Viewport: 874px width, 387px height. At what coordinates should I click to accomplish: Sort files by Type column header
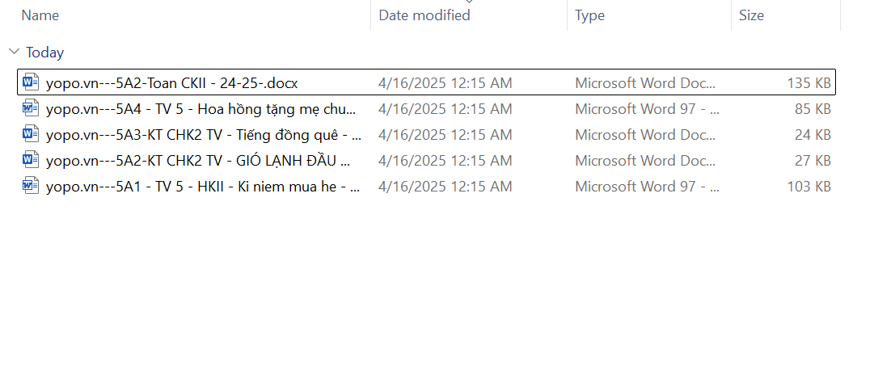[x=589, y=15]
